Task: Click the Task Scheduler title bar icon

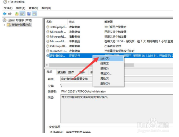Action: (5, 2)
